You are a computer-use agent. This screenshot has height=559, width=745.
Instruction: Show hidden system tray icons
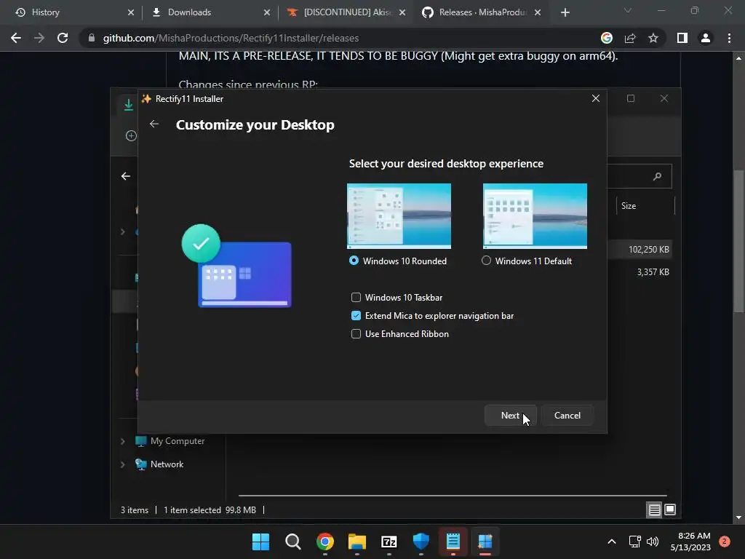click(612, 542)
